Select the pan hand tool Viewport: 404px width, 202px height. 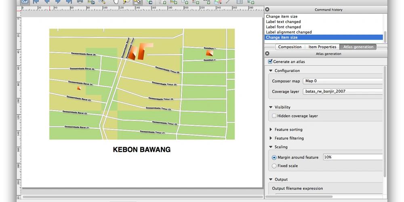[x=116, y=2]
